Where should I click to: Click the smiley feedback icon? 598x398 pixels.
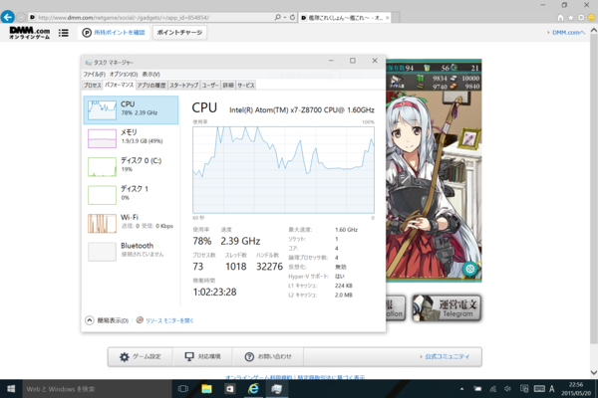(591, 18)
